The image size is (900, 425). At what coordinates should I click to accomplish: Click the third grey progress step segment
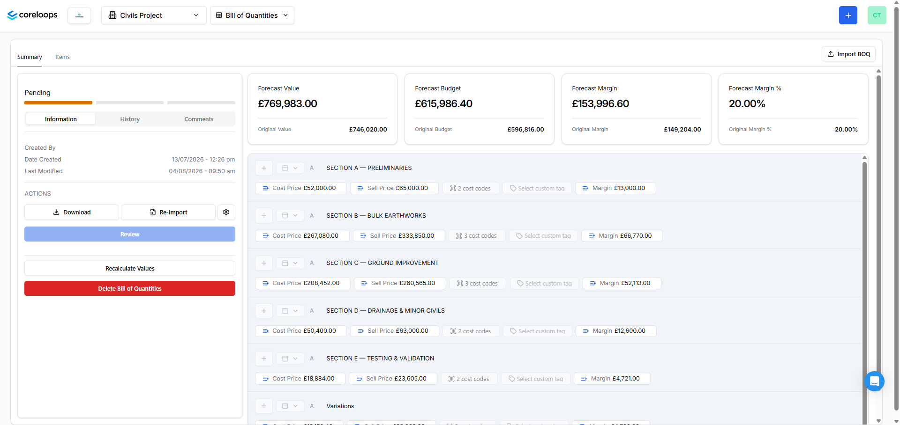pos(201,103)
